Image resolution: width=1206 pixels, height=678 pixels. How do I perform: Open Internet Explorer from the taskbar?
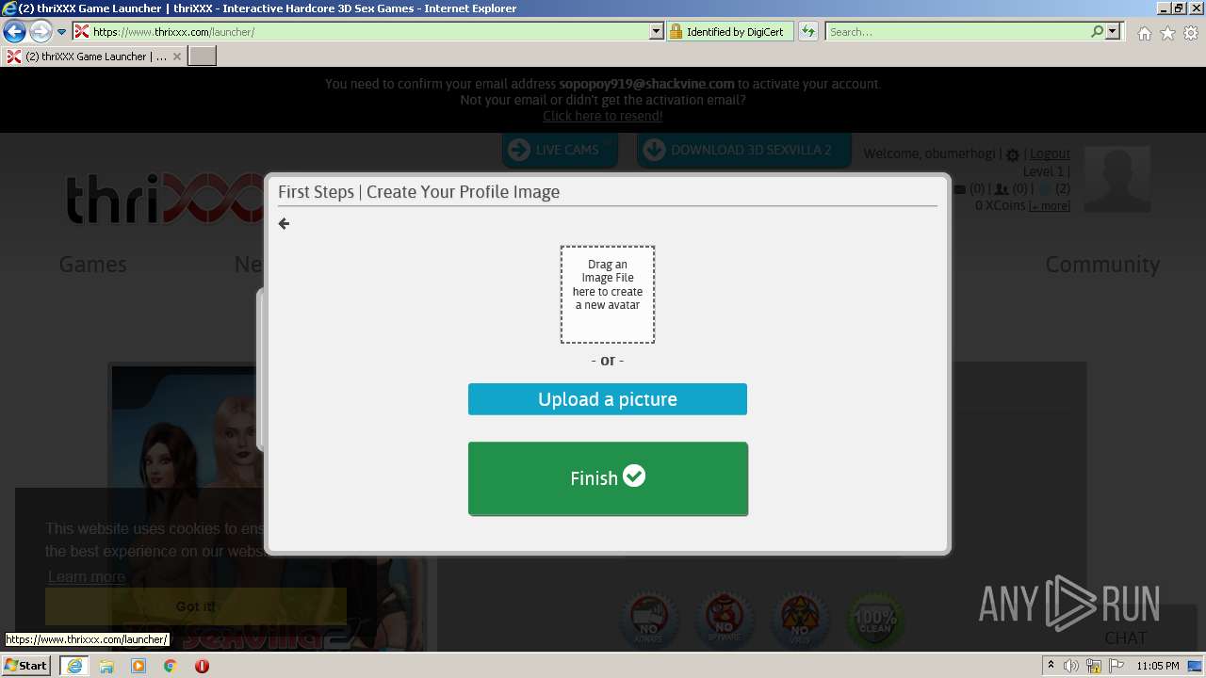pyautogui.click(x=73, y=666)
